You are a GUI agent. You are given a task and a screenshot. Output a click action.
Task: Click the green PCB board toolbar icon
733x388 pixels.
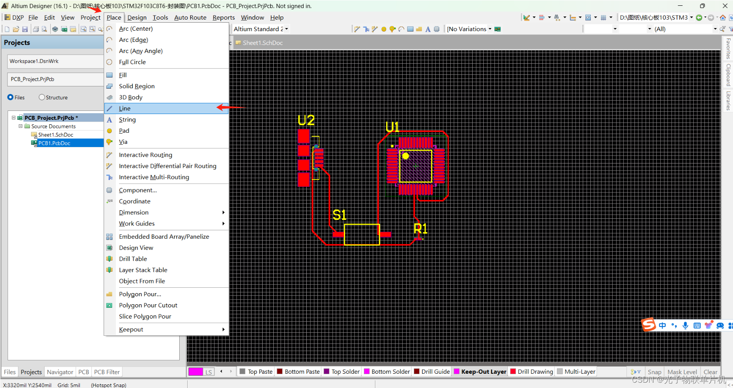(x=64, y=29)
